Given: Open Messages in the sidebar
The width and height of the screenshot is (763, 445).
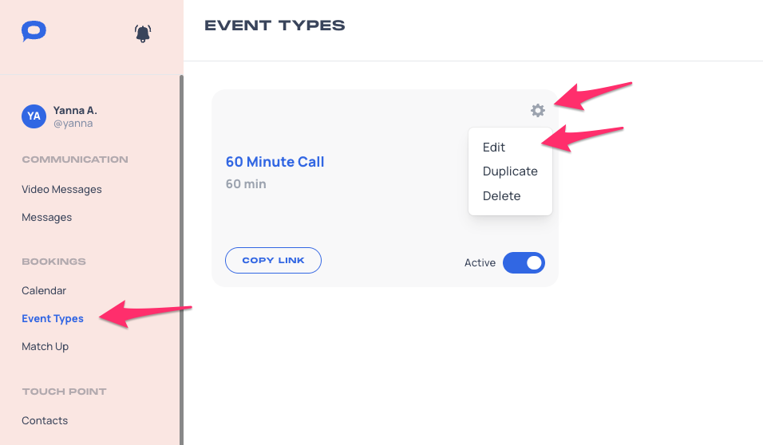Looking at the screenshot, I should point(47,218).
